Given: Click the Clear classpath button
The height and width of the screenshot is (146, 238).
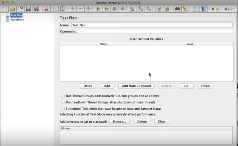Looking at the screenshot, I should pyautogui.click(x=161, y=121).
